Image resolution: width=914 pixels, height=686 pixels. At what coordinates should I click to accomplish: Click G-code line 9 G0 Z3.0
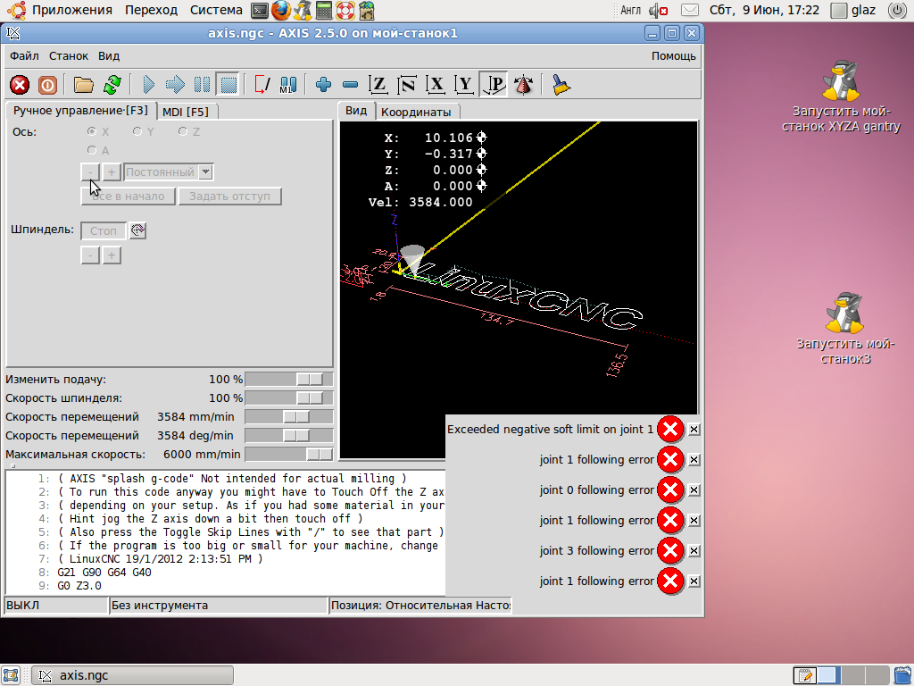79,586
